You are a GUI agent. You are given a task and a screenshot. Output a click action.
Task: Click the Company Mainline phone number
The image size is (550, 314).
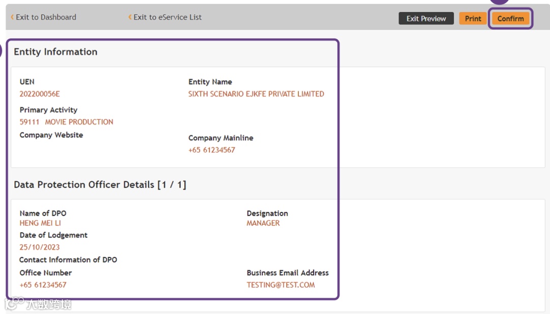[x=212, y=150]
